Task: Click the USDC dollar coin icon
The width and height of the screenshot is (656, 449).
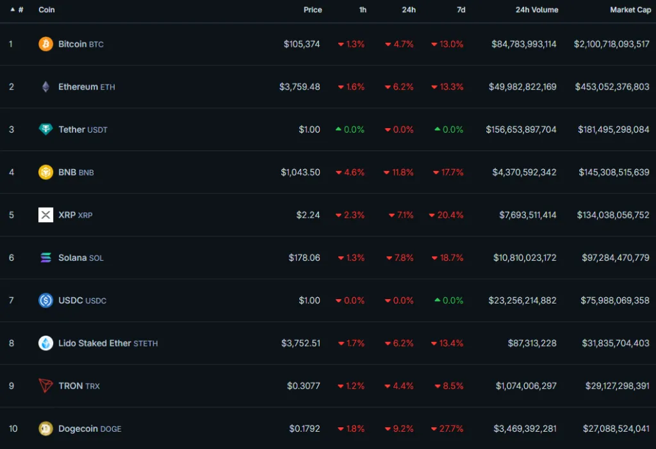Action: 45,300
